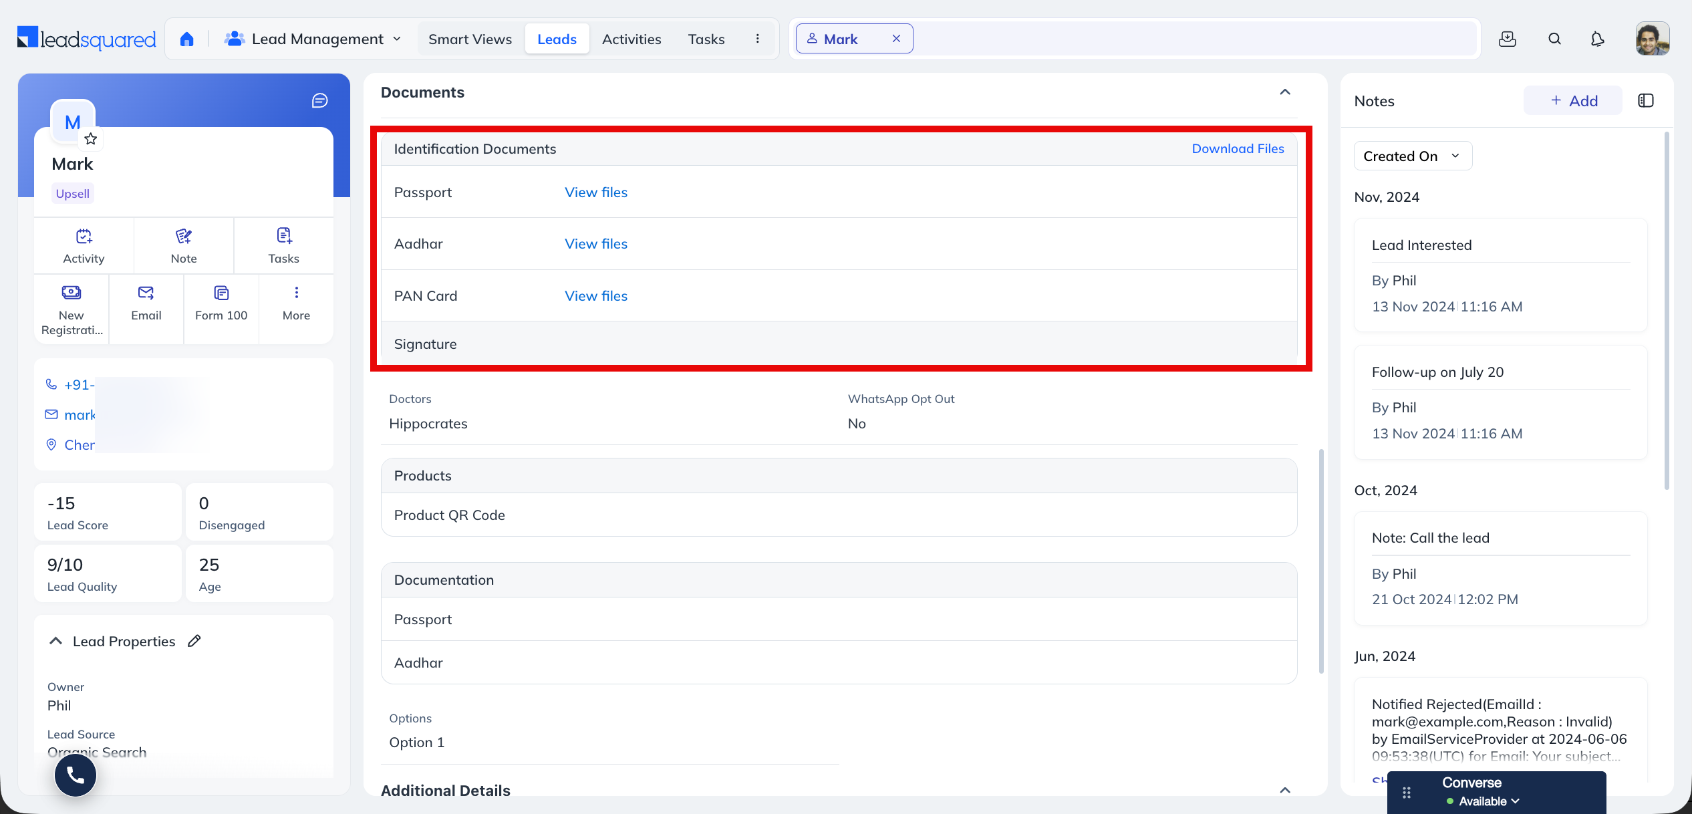View files for the Passport document

point(596,192)
